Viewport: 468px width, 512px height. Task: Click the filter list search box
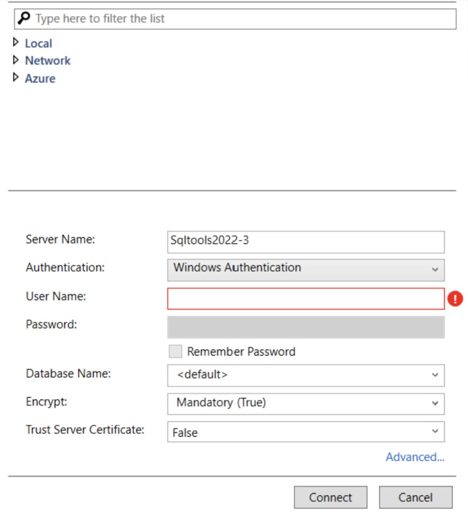pyautogui.click(x=235, y=19)
